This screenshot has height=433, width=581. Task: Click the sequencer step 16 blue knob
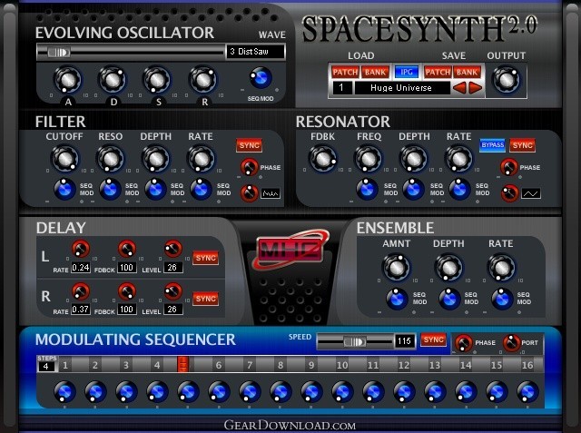pos(527,392)
